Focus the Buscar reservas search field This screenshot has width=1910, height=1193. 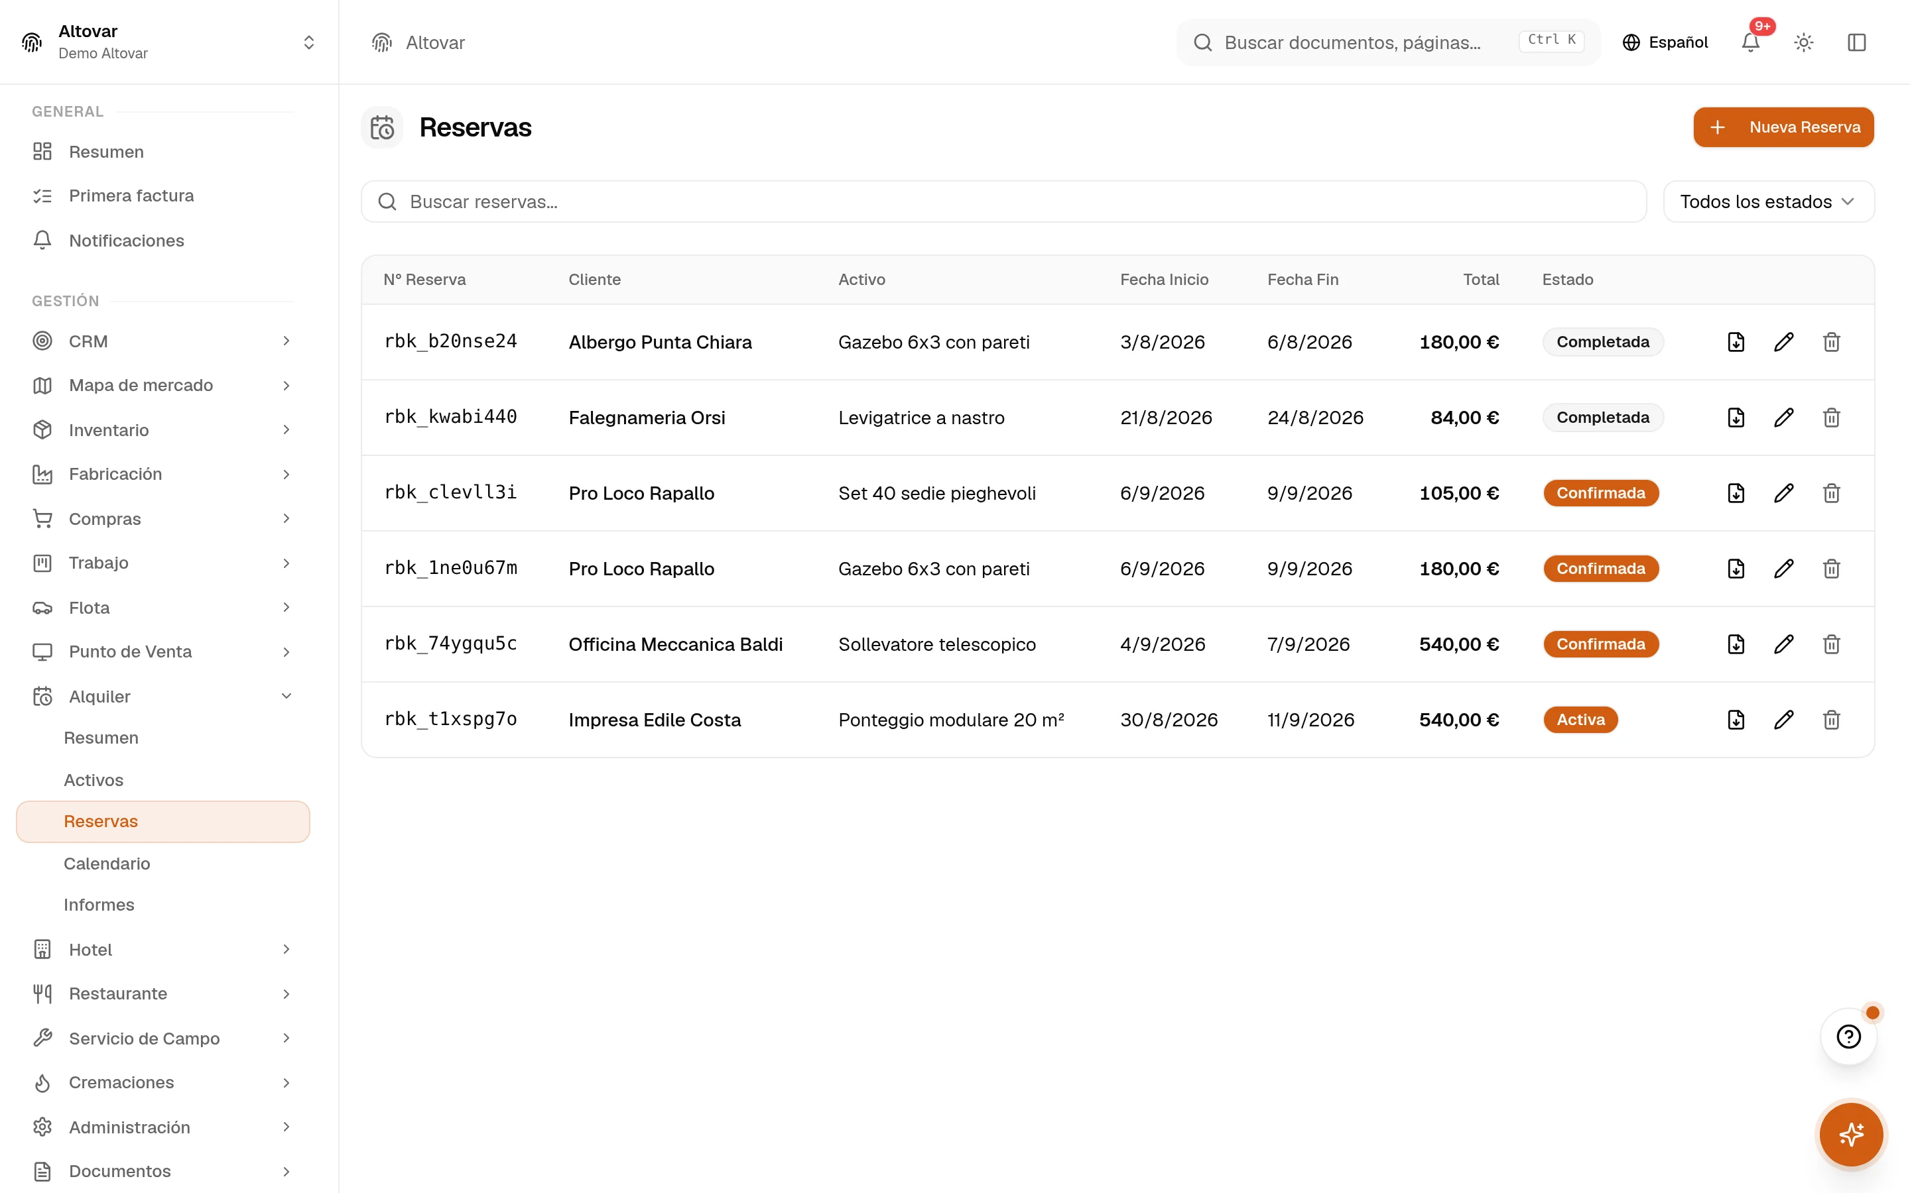[1003, 202]
